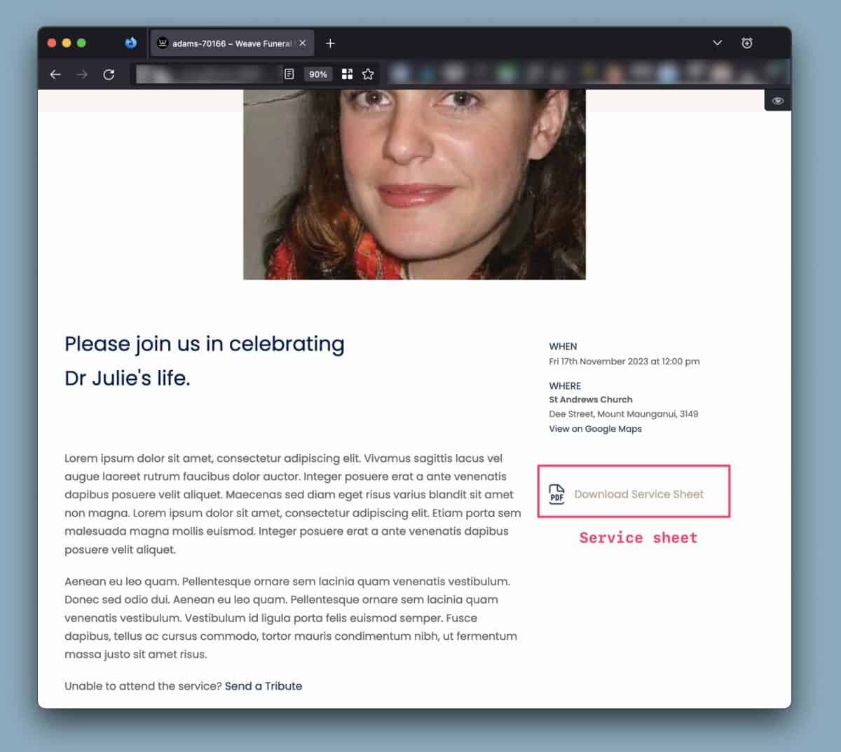Follow the Send a Tribute link
Viewport: 841px width, 752px height.
point(264,686)
